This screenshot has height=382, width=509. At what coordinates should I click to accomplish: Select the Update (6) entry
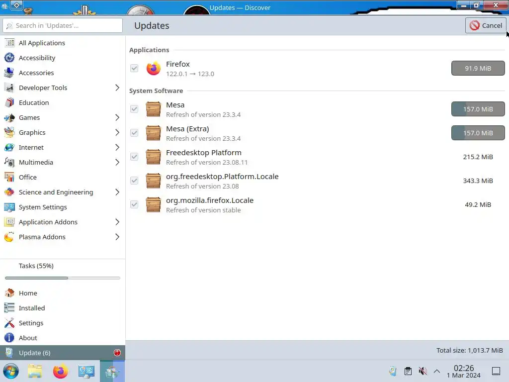tap(63, 353)
